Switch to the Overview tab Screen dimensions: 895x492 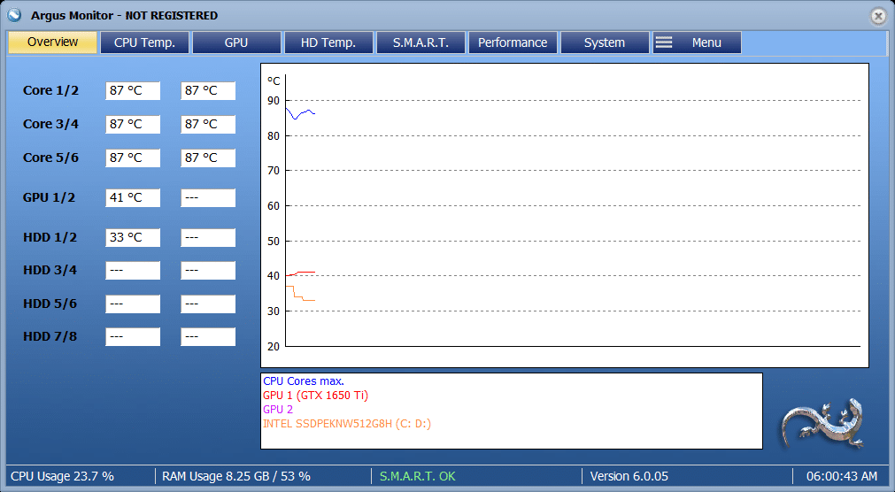tap(52, 42)
